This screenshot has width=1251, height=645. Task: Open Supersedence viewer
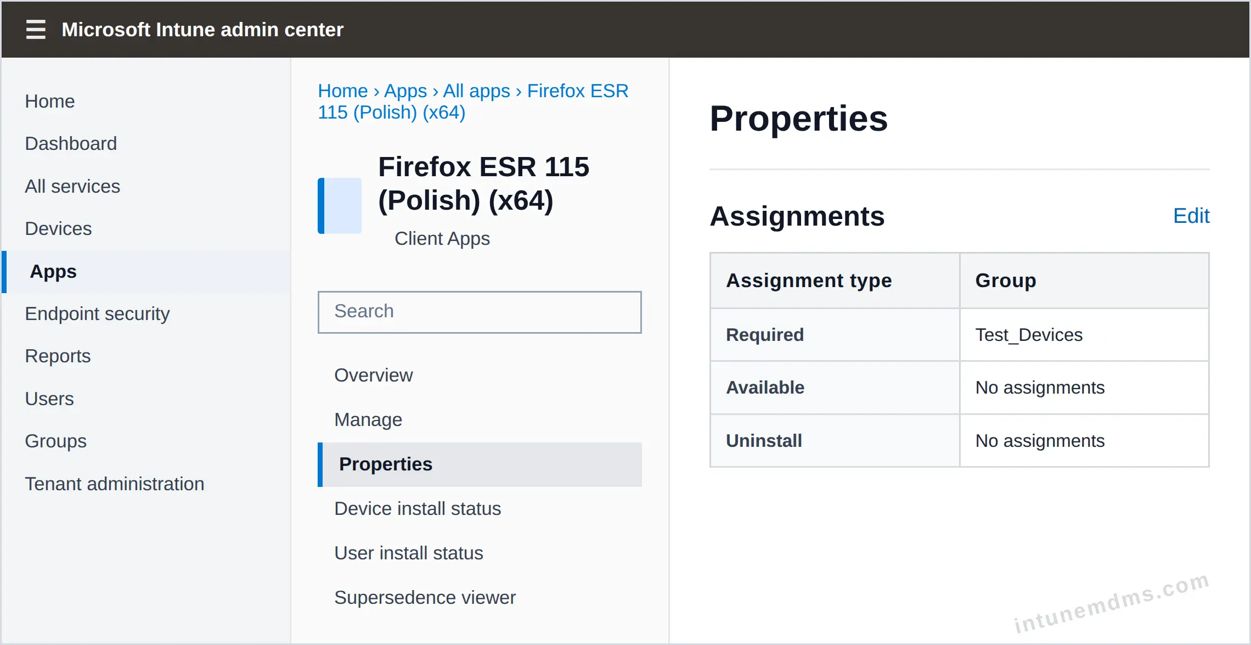pos(425,597)
